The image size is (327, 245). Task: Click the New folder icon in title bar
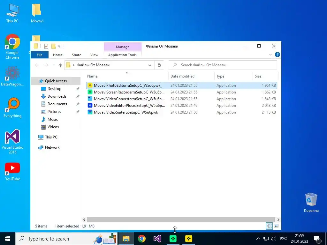[x=53, y=46]
